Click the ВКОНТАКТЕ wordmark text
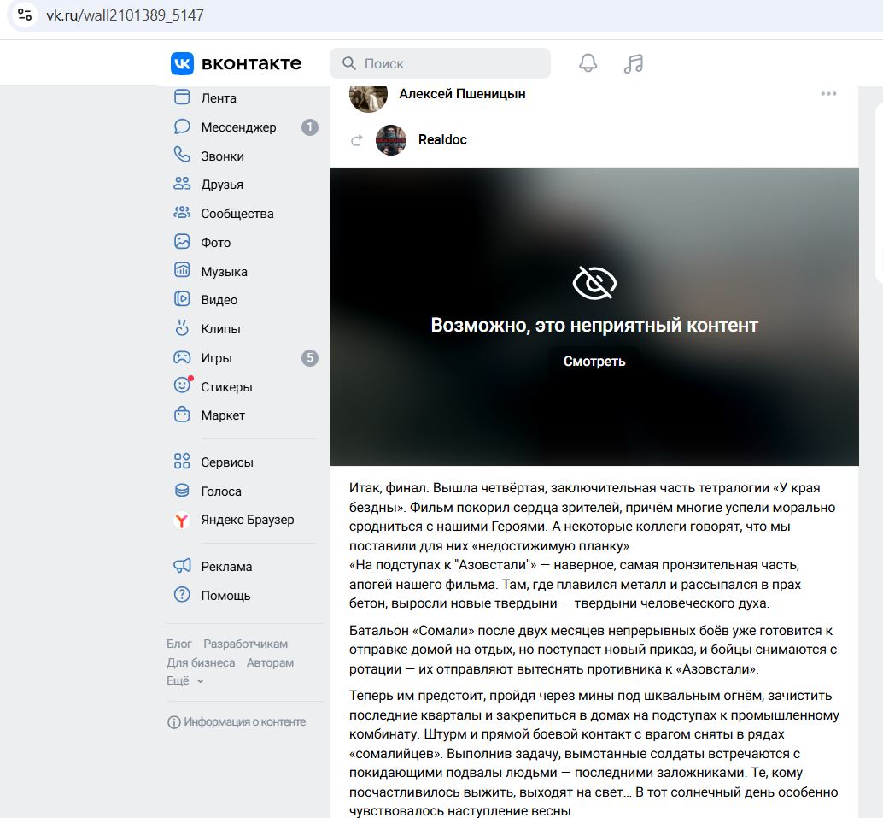 tap(251, 63)
